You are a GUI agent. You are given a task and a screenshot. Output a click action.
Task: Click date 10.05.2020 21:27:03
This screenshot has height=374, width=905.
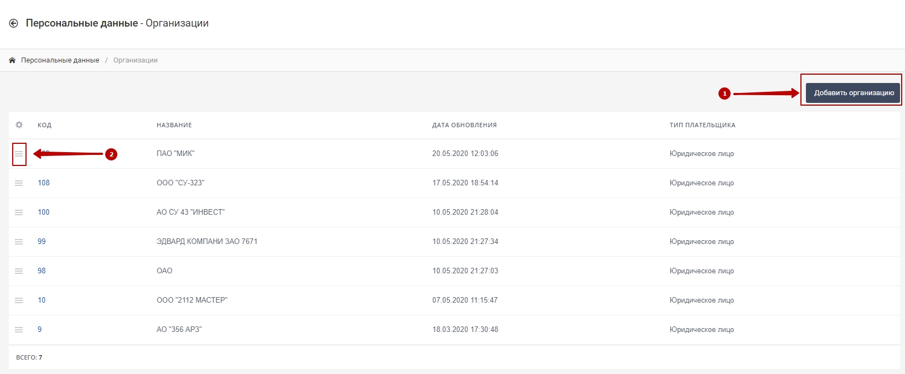[465, 271]
